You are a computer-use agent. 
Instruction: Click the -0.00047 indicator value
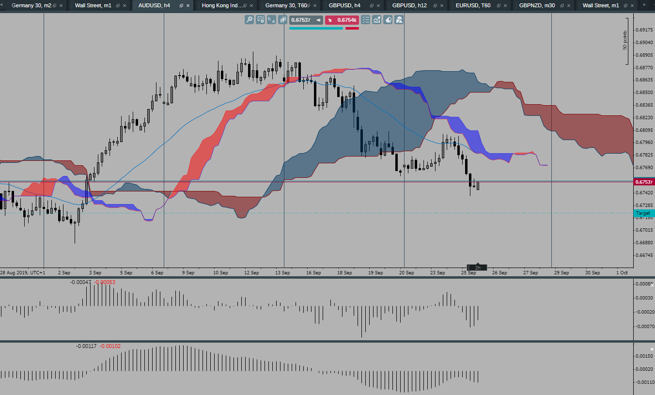pyautogui.click(x=80, y=282)
